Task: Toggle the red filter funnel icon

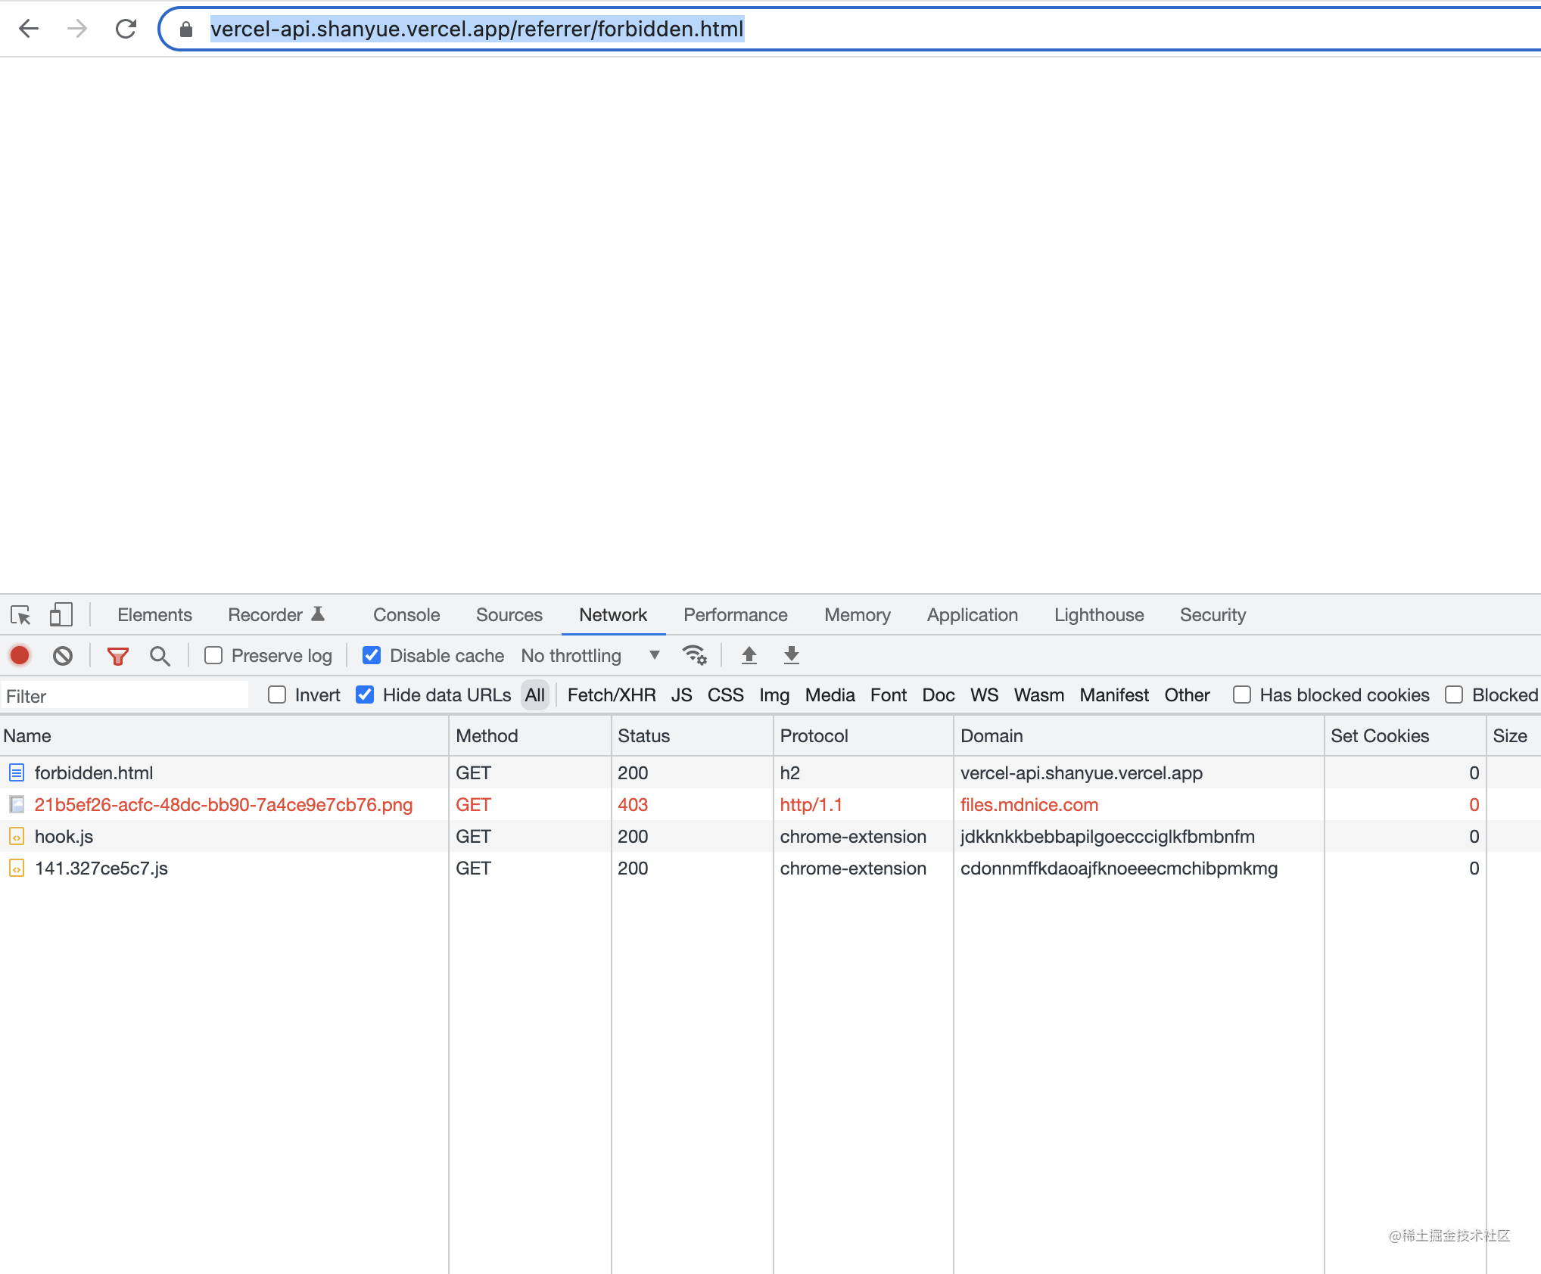Action: [117, 656]
